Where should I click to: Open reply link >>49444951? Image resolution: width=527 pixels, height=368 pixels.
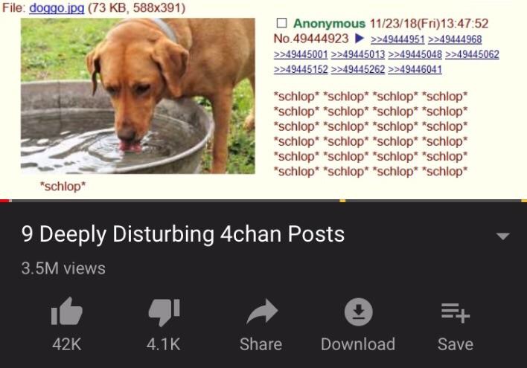(397, 39)
